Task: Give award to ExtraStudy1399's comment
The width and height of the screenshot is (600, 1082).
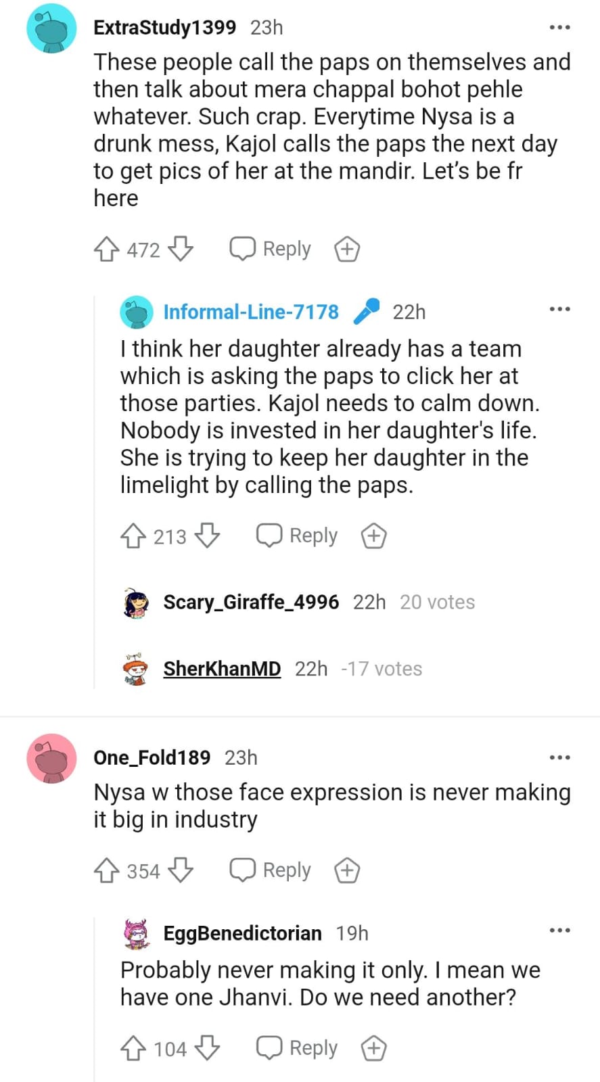Action: (347, 250)
